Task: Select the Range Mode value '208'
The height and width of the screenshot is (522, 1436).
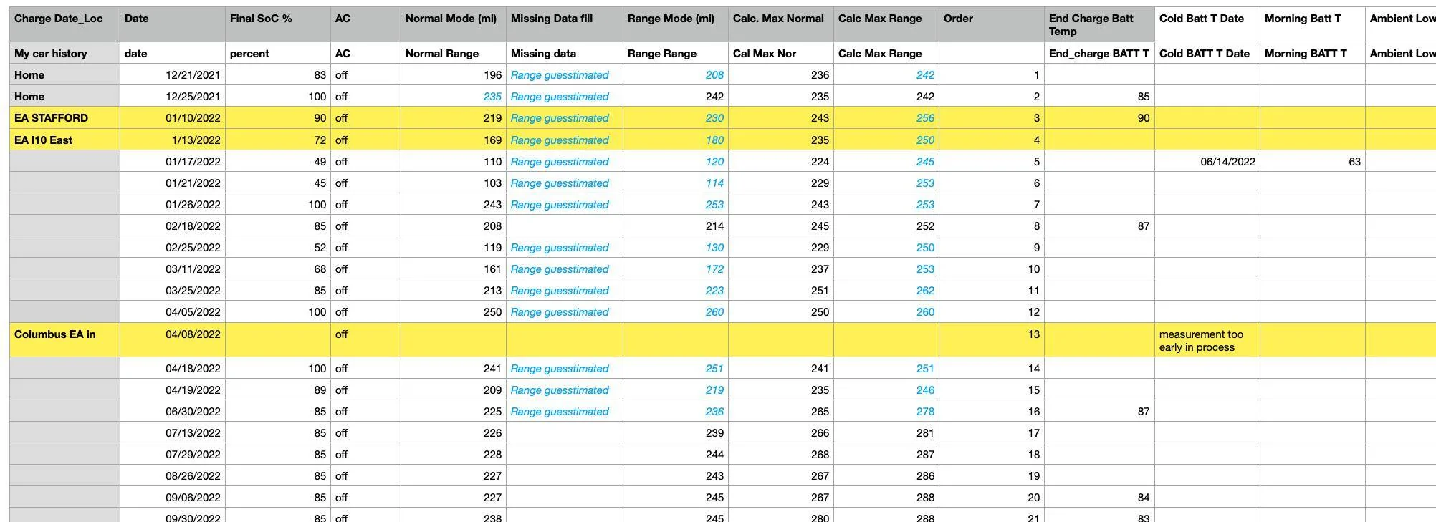Action: coord(675,74)
